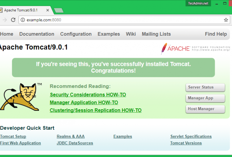
Task: Open Mailing Lists in navigation bar
Action: pos(156,34)
